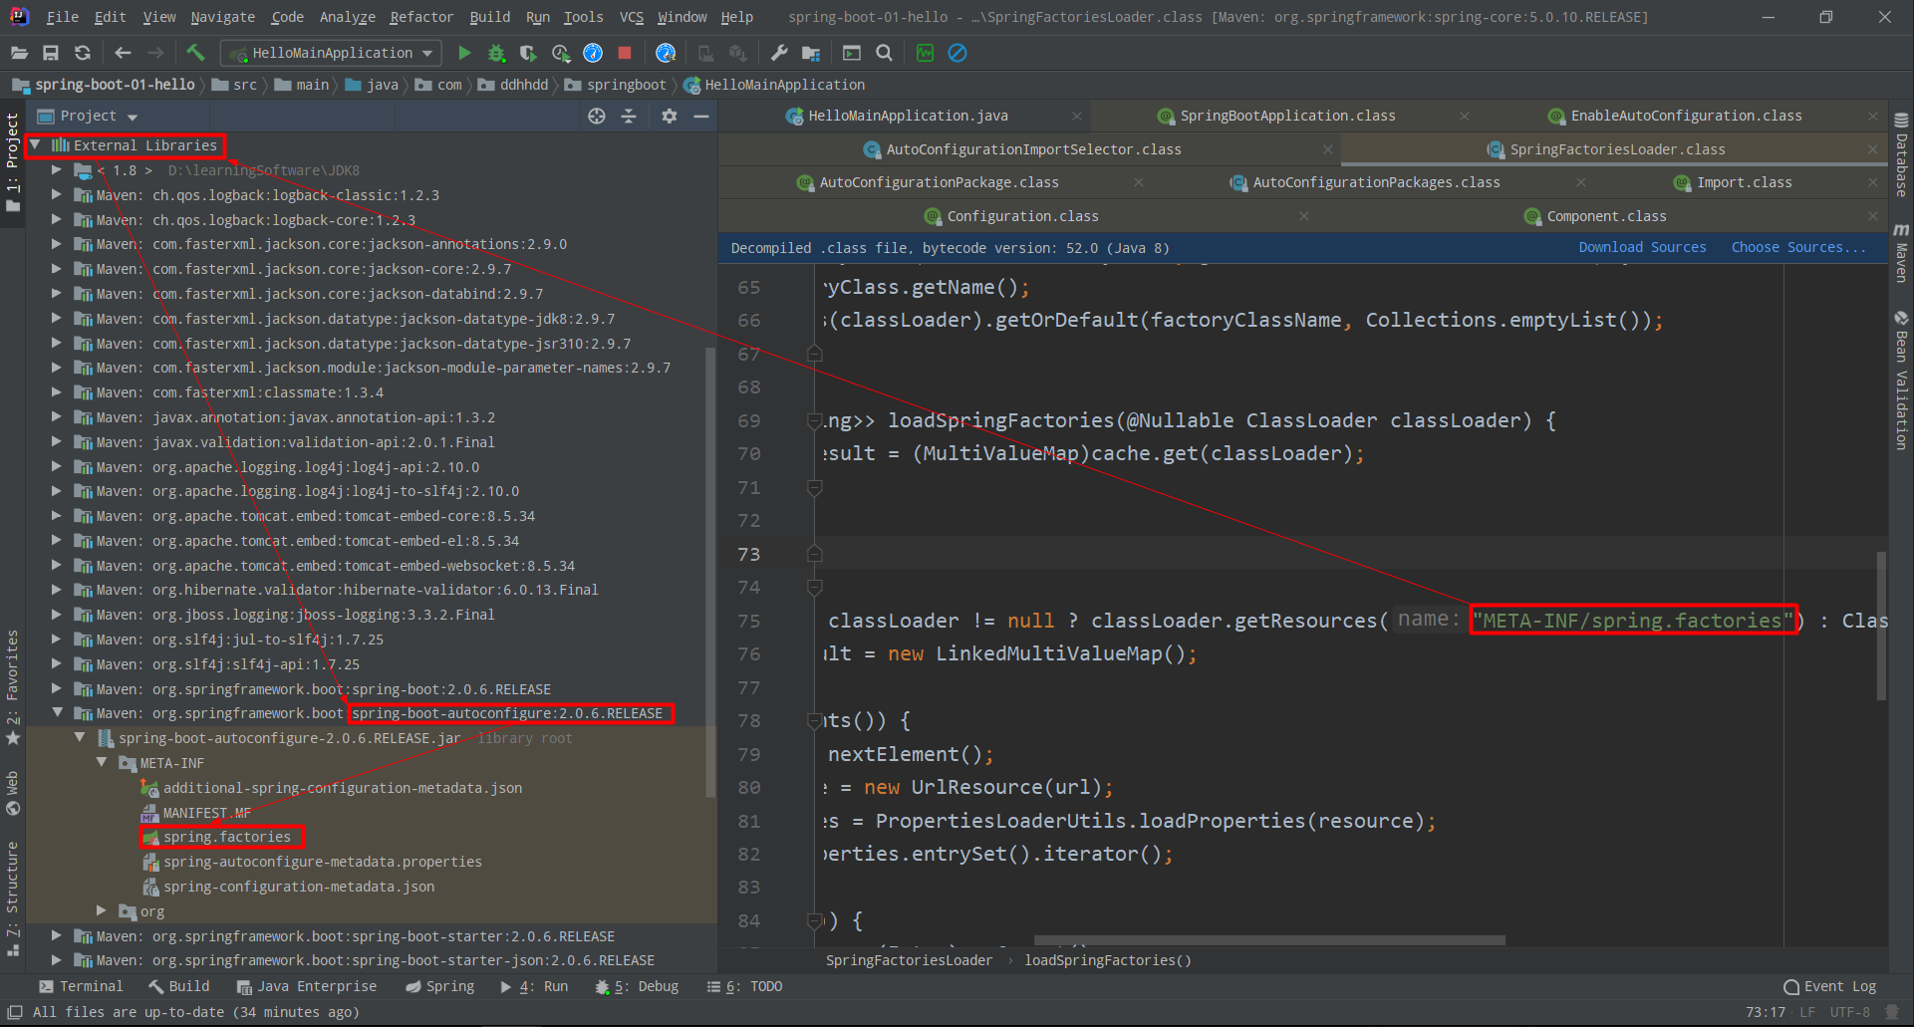The width and height of the screenshot is (1914, 1027).
Task: Click the loadSpringFactories() breadcrumb below the editor
Action: click(x=1107, y=960)
